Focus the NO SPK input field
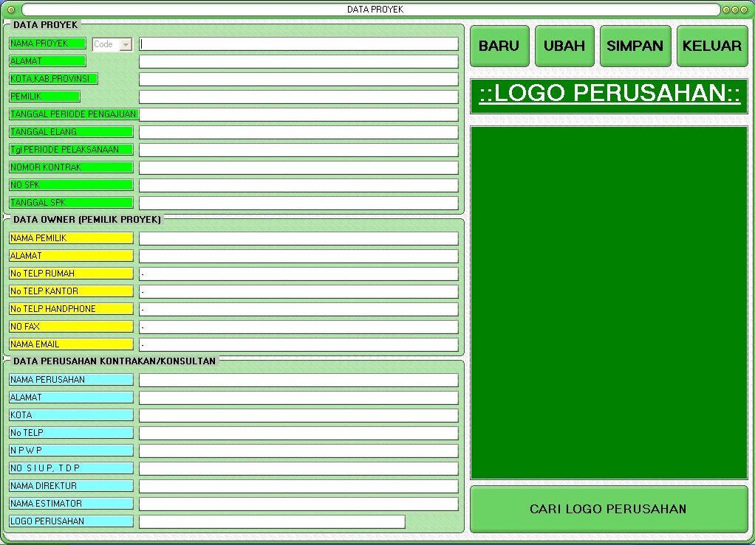The height and width of the screenshot is (545, 755). tap(298, 186)
